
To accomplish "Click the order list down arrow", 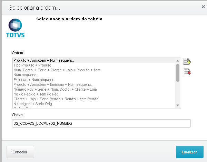I will click(x=178, y=105).
